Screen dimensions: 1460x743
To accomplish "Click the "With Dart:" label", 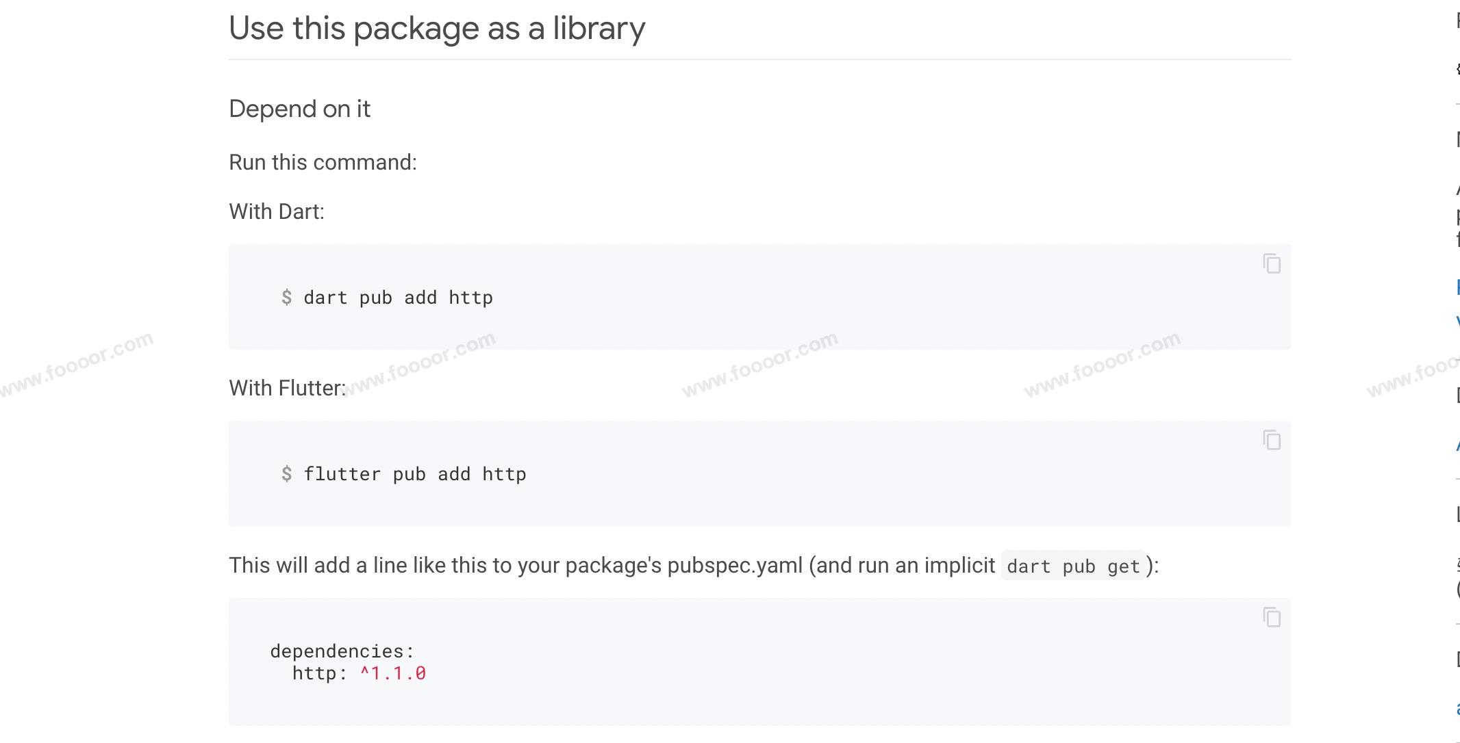I will 277,211.
